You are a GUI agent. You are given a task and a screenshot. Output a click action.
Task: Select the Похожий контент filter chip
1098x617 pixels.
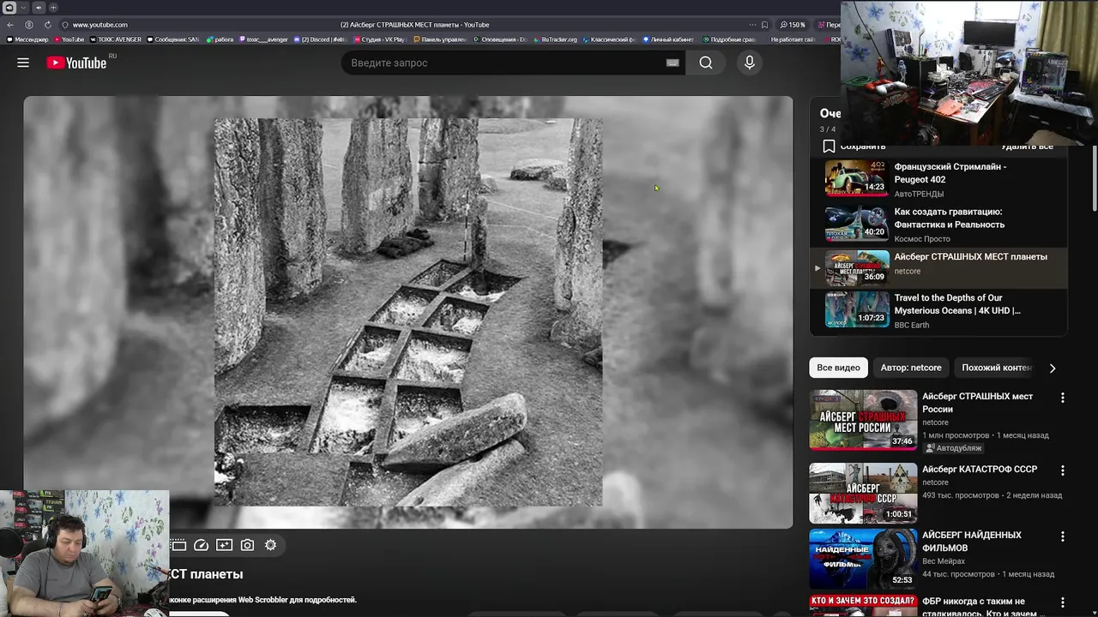[x=996, y=368]
